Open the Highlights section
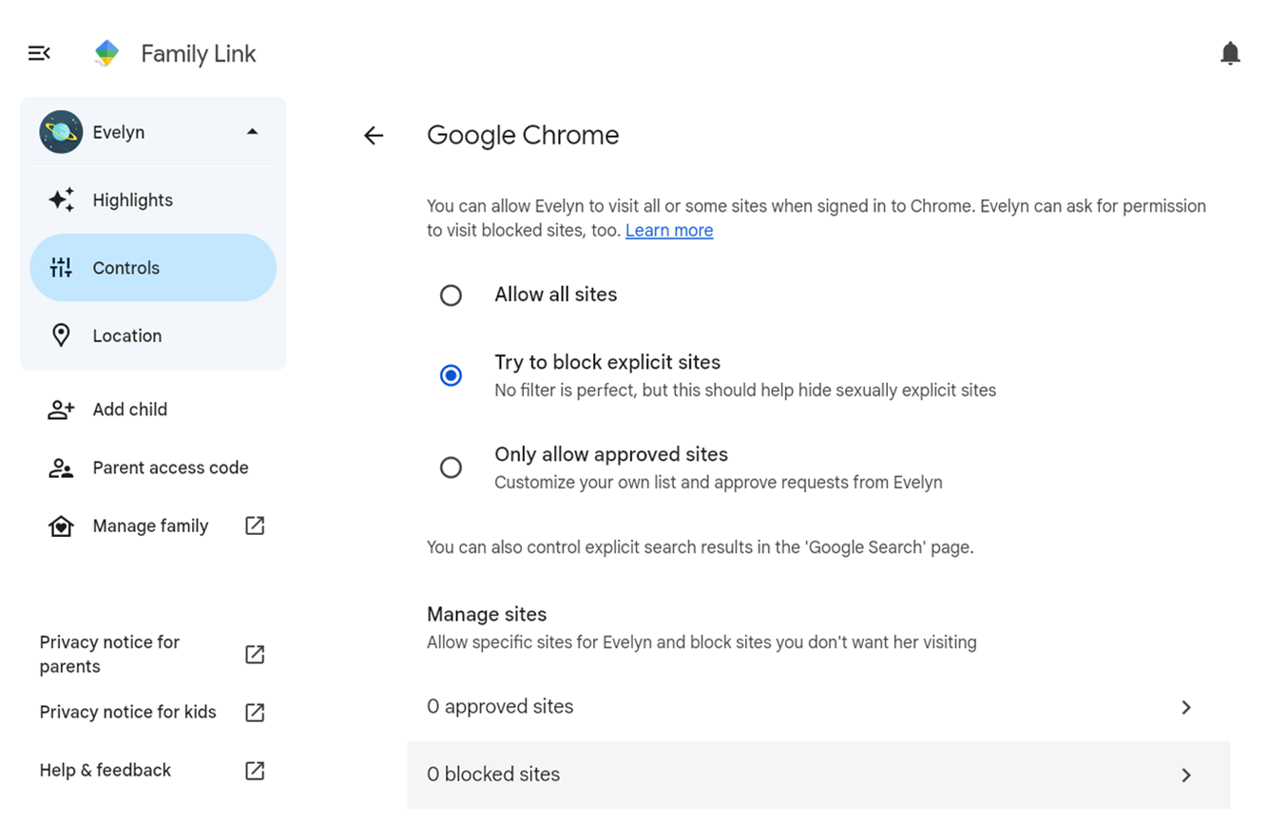Image resolution: width=1268 pixels, height=840 pixels. [132, 200]
